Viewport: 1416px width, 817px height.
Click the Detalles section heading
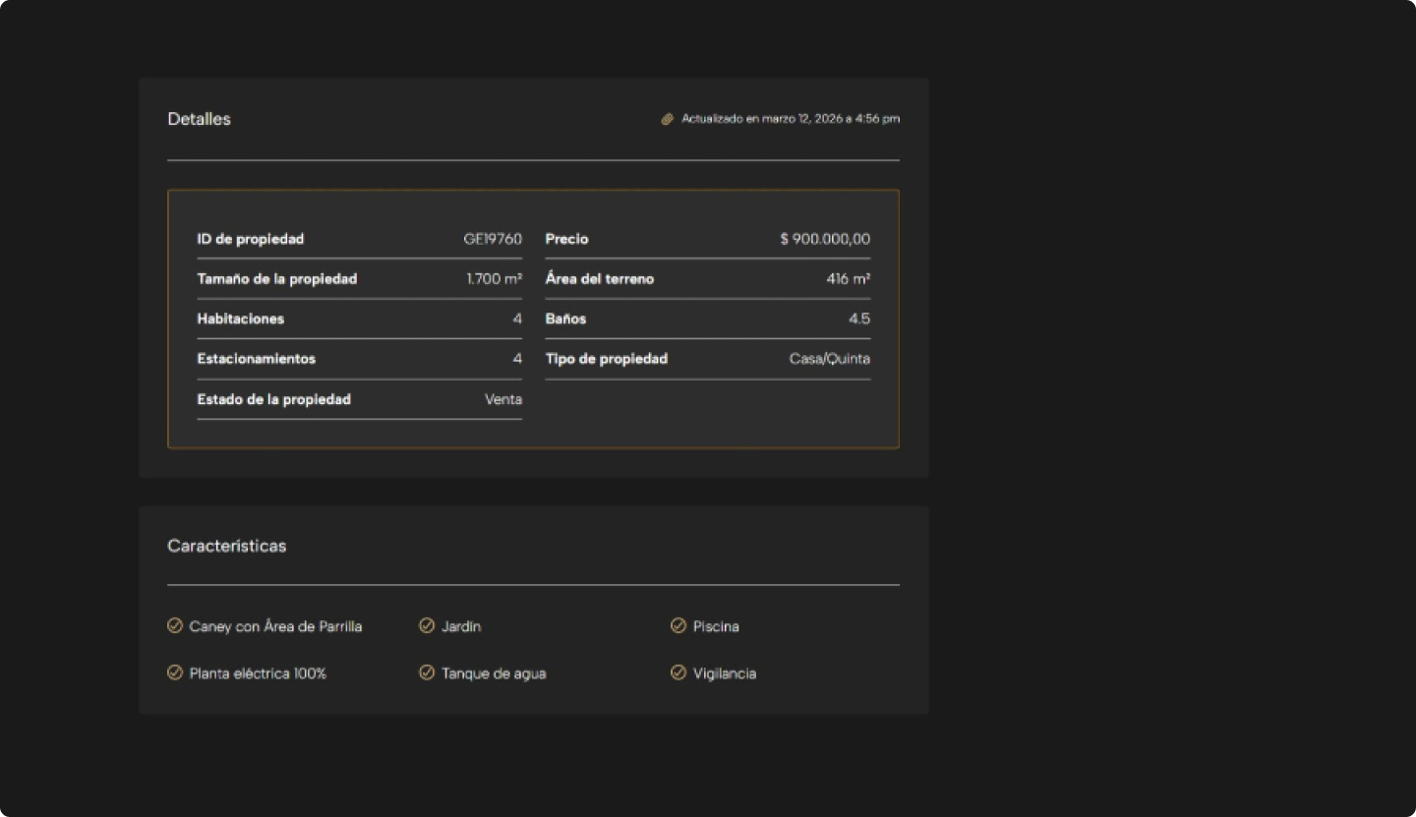(x=199, y=119)
